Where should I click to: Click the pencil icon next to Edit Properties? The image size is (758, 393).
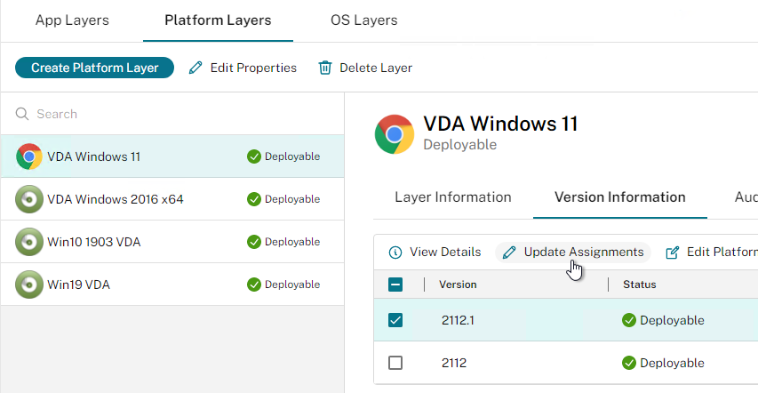195,68
